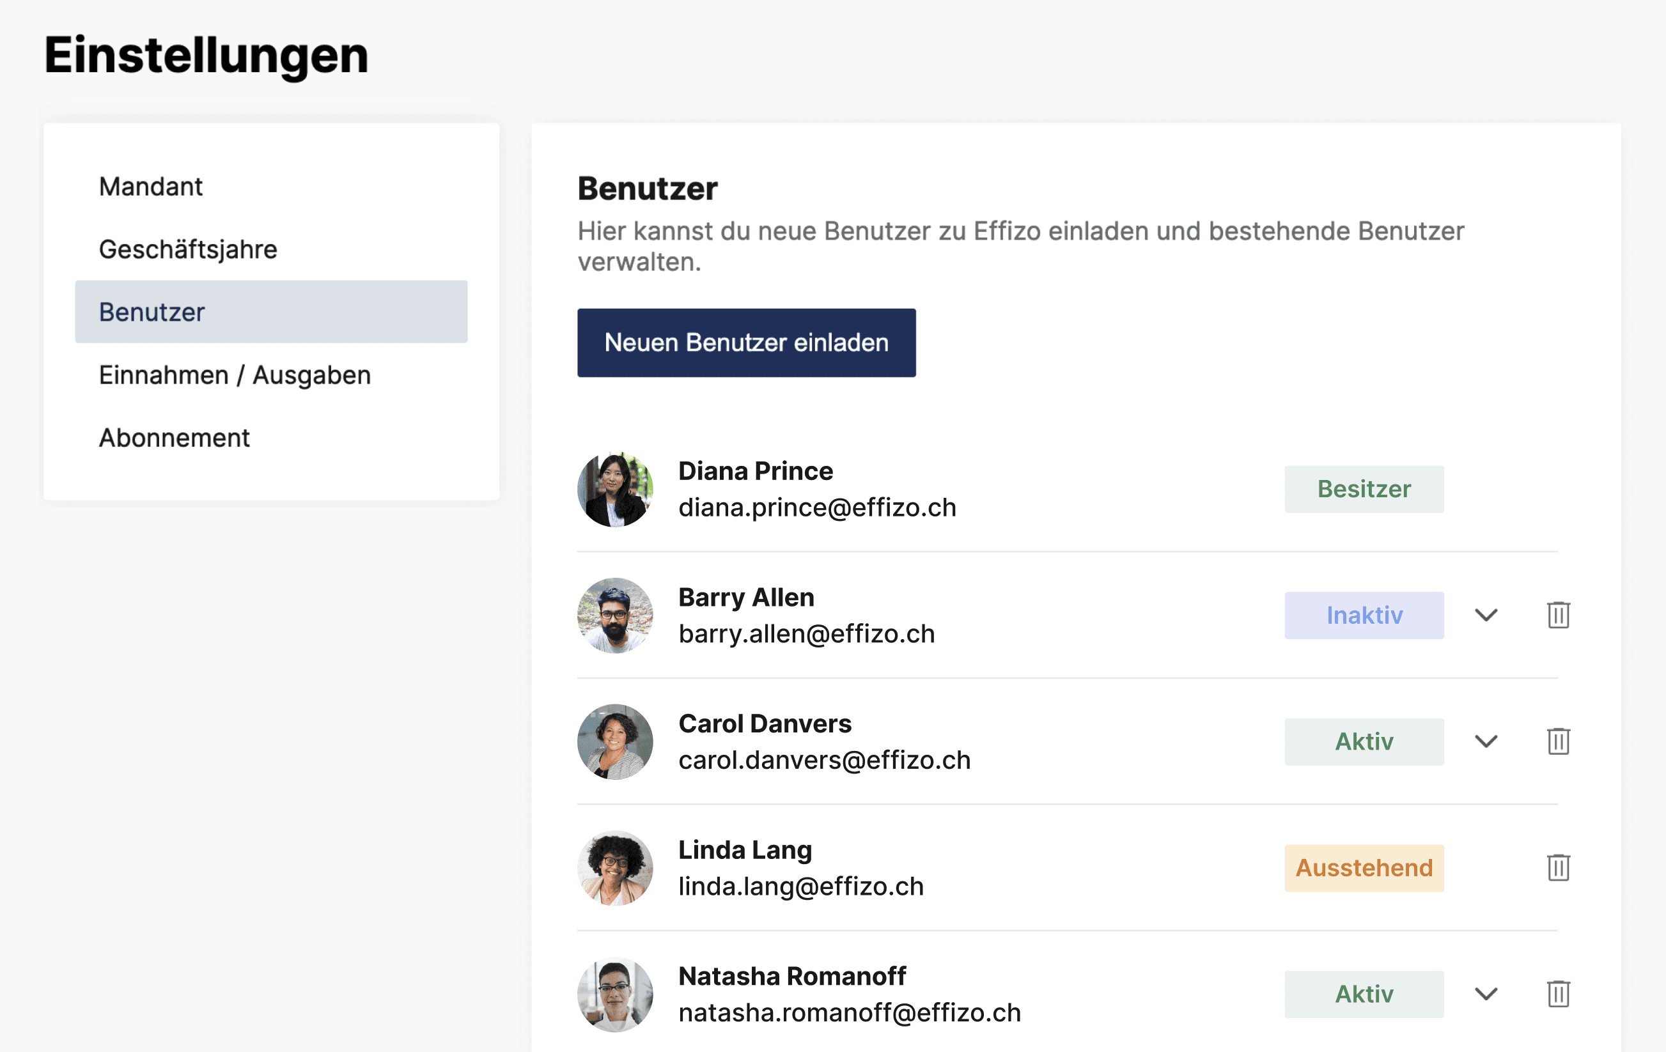Screen dimensions: 1666x1052
Task: Expand Natasha Romanoff's dropdown chevron
Action: coord(1486,994)
